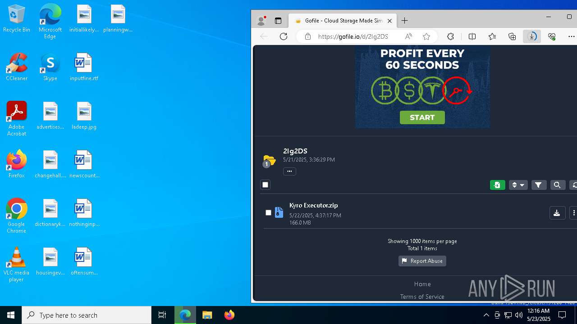The width and height of the screenshot is (577, 324).
Task: Click the volume speaker tray icon
Action: [x=518, y=315]
